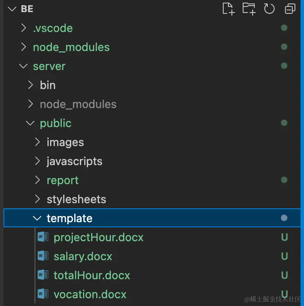The width and height of the screenshot is (304, 306).
Task: Expand the bin folder
Action: pos(31,85)
